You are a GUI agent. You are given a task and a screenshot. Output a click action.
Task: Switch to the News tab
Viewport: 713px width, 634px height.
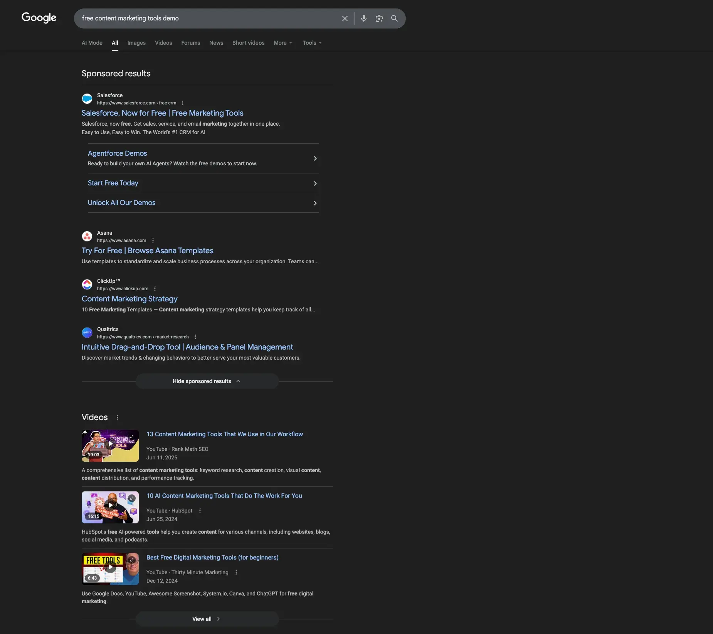[216, 43]
